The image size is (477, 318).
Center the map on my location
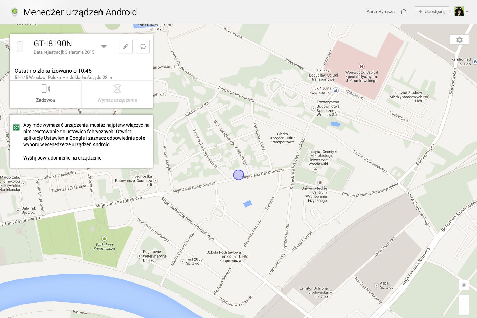(x=464, y=285)
